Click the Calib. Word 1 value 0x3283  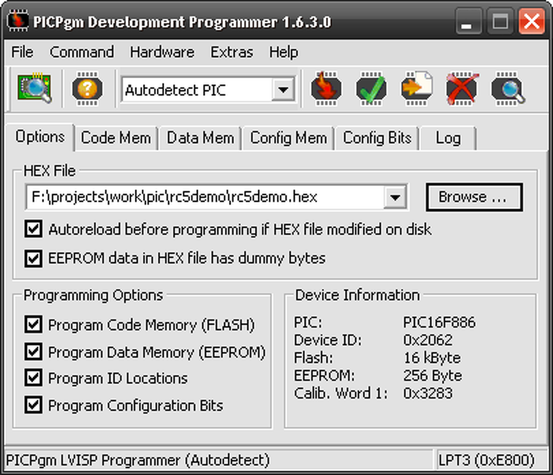[428, 393]
